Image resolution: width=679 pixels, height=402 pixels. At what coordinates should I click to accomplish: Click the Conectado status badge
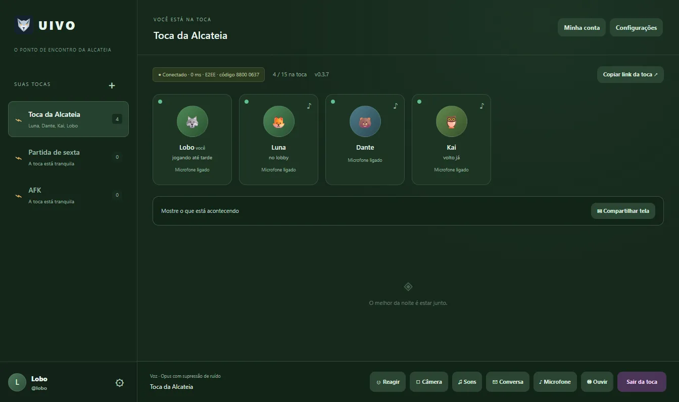(209, 74)
